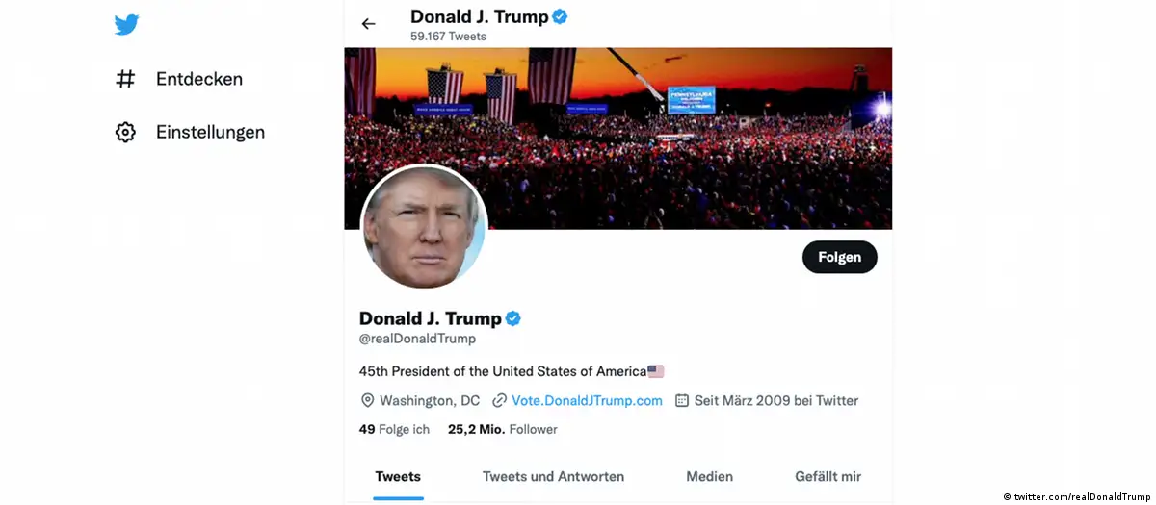This screenshot has height=505, width=1156.
Task: View the 49 Folge ich list
Action: pyautogui.click(x=394, y=429)
